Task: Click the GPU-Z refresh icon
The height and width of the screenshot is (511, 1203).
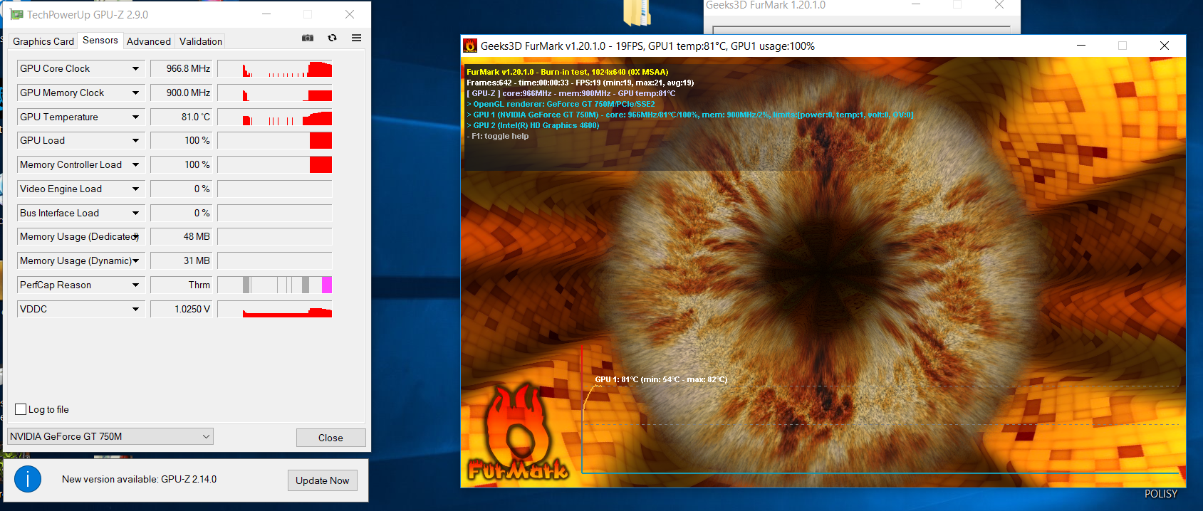Action: tap(332, 38)
